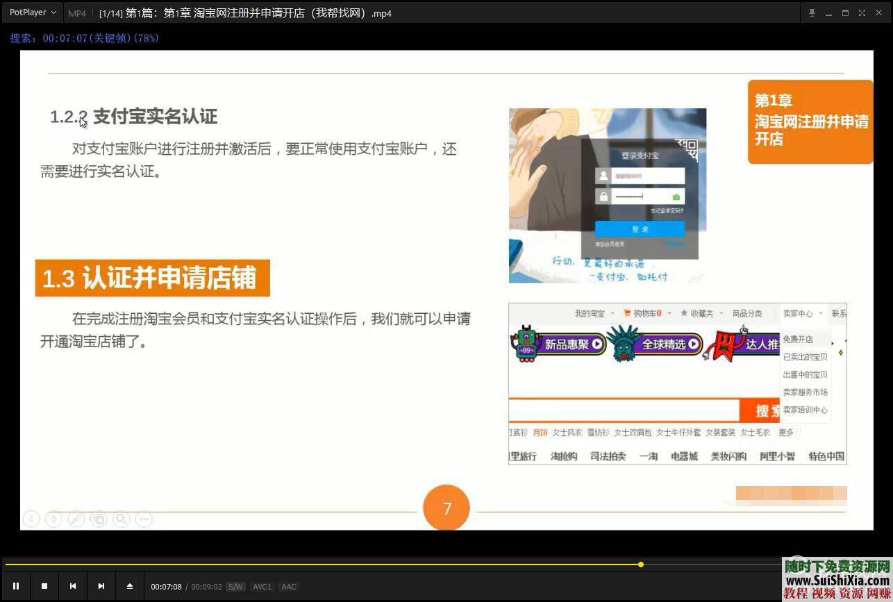Image resolution: width=893 pixels, height=602 pixels.
Task: Skip to the previous playlist item
Action: 72,586
